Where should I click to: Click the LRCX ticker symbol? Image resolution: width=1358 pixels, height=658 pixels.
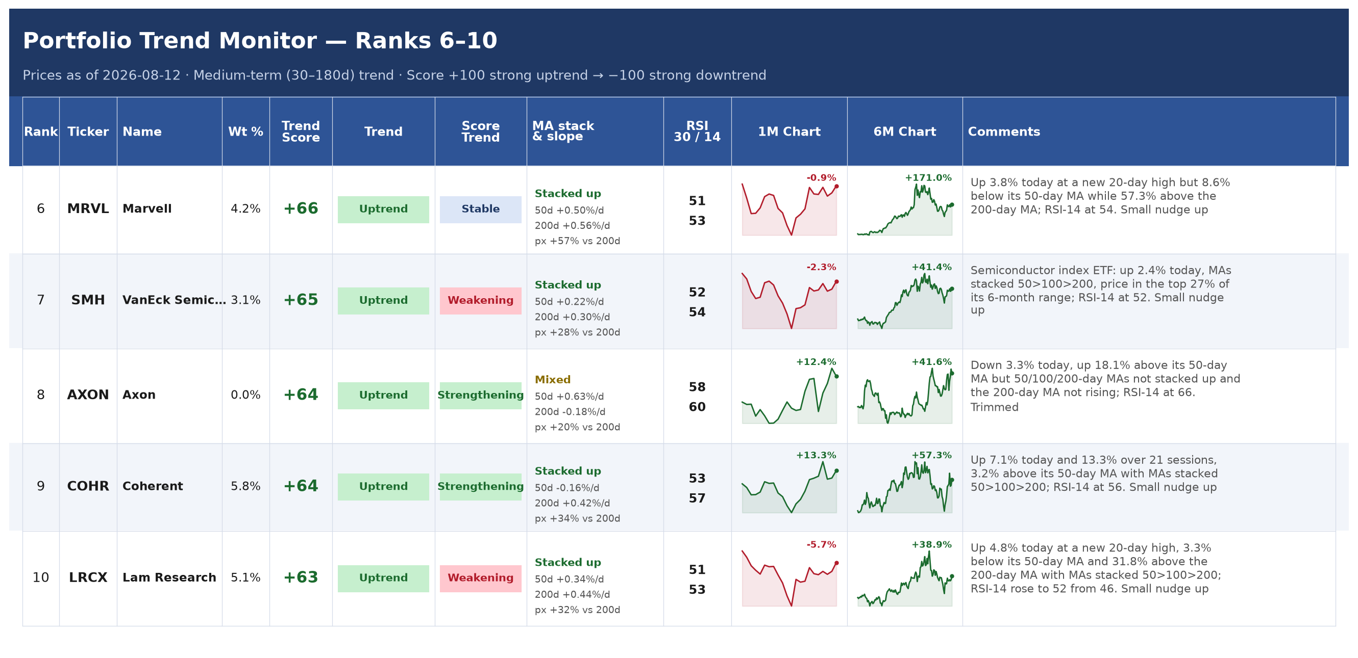pos(88,577)
